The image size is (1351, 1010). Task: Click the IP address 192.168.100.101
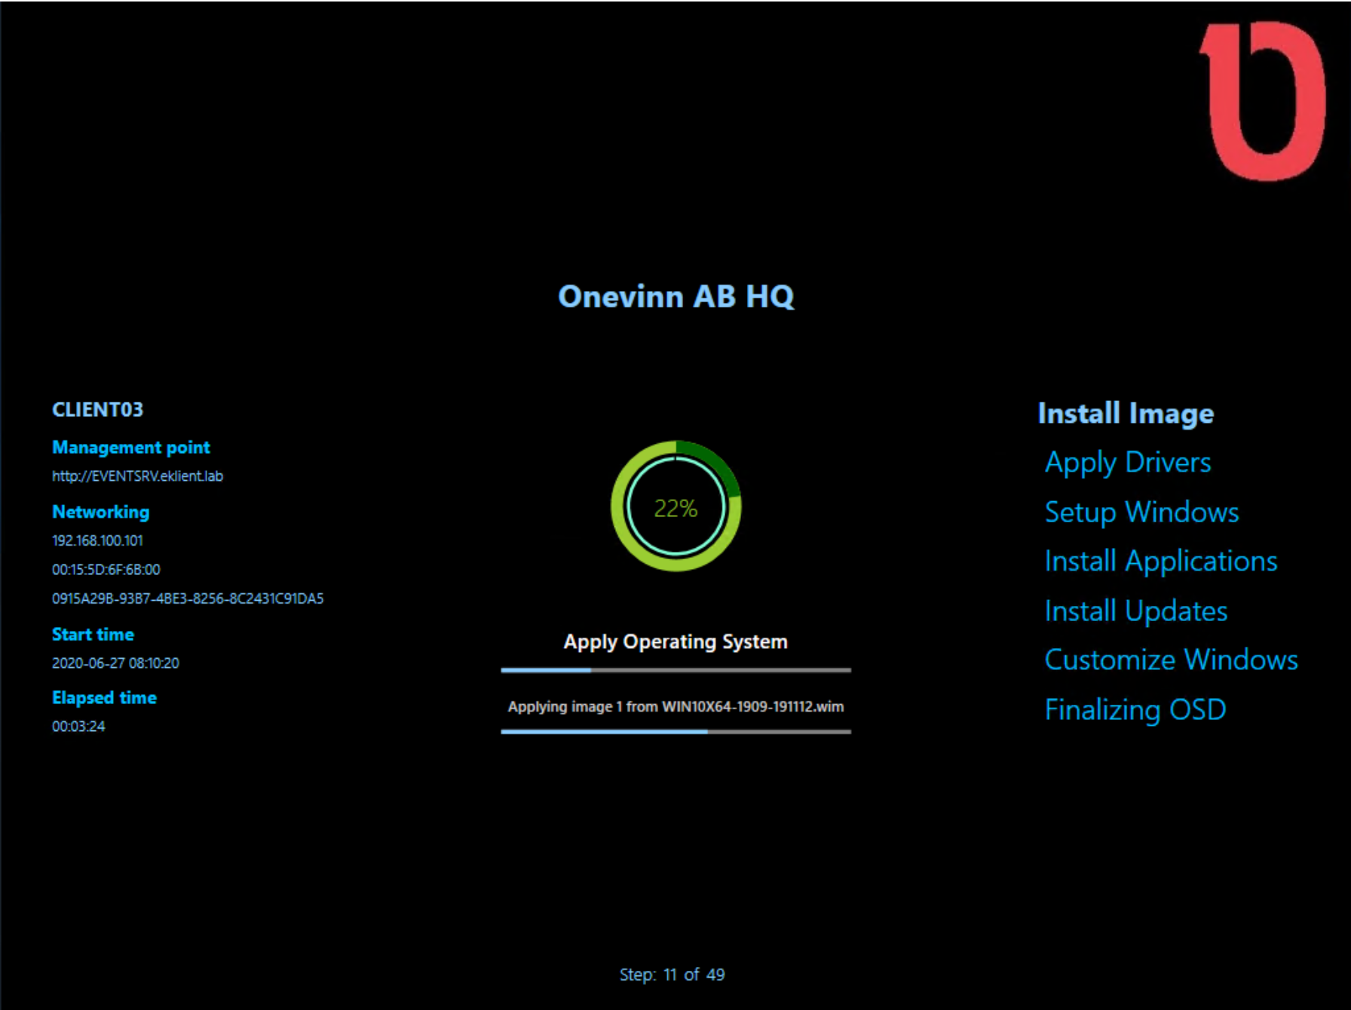pyautogui.click(x=97, y=540)
